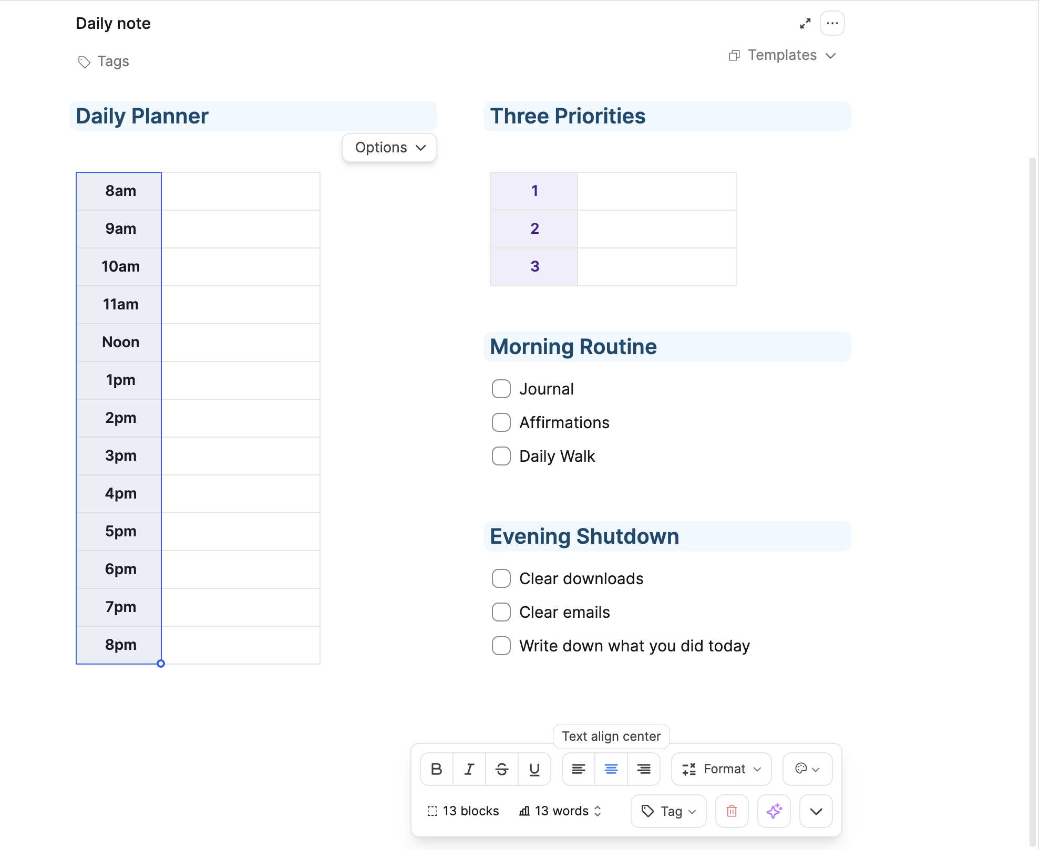Screen dimensions: 1040x850
Task: Click the empty cell next to Noon
Action: pyautogui.click(x=241, y=343)
